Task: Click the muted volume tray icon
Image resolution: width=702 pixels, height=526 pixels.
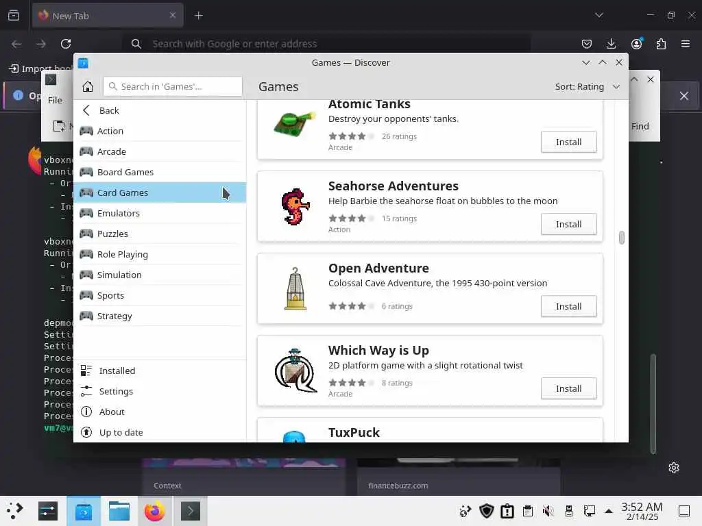Action: pyautogui.click(x=548, y=511)
